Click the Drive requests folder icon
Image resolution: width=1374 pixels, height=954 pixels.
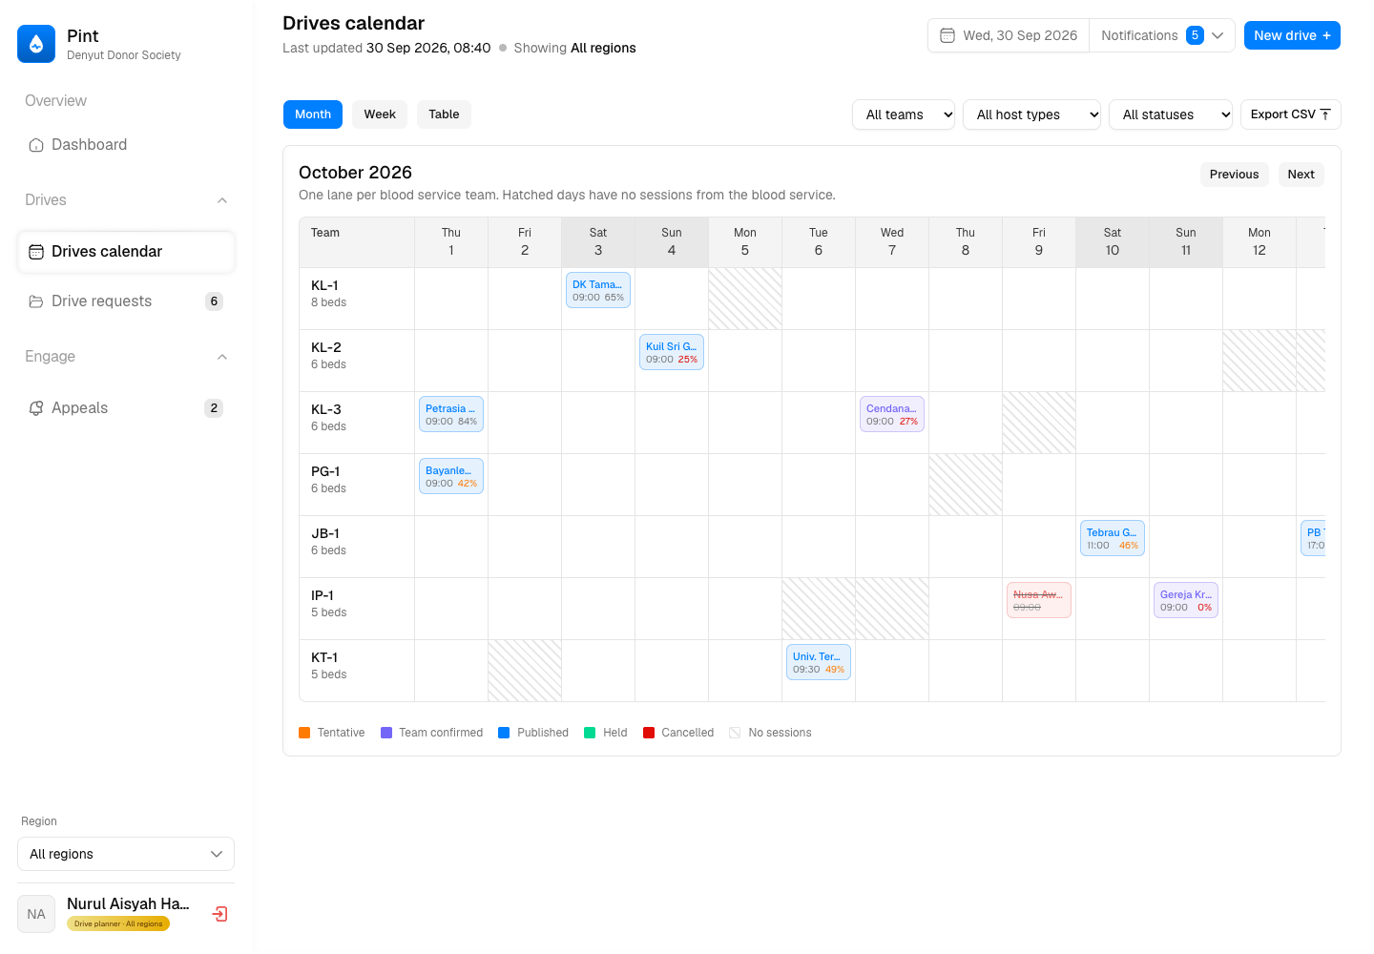point(36,301)
